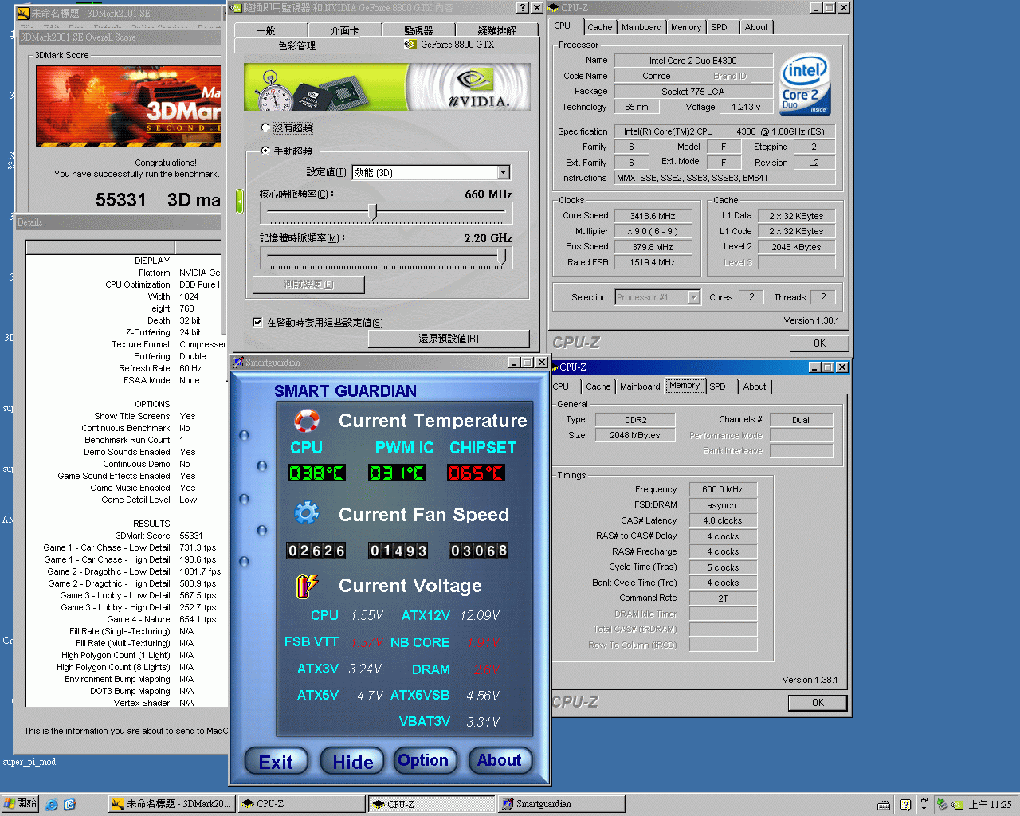Switch to Mainboard tab in upper CPU-Z

tap(641, 27)
